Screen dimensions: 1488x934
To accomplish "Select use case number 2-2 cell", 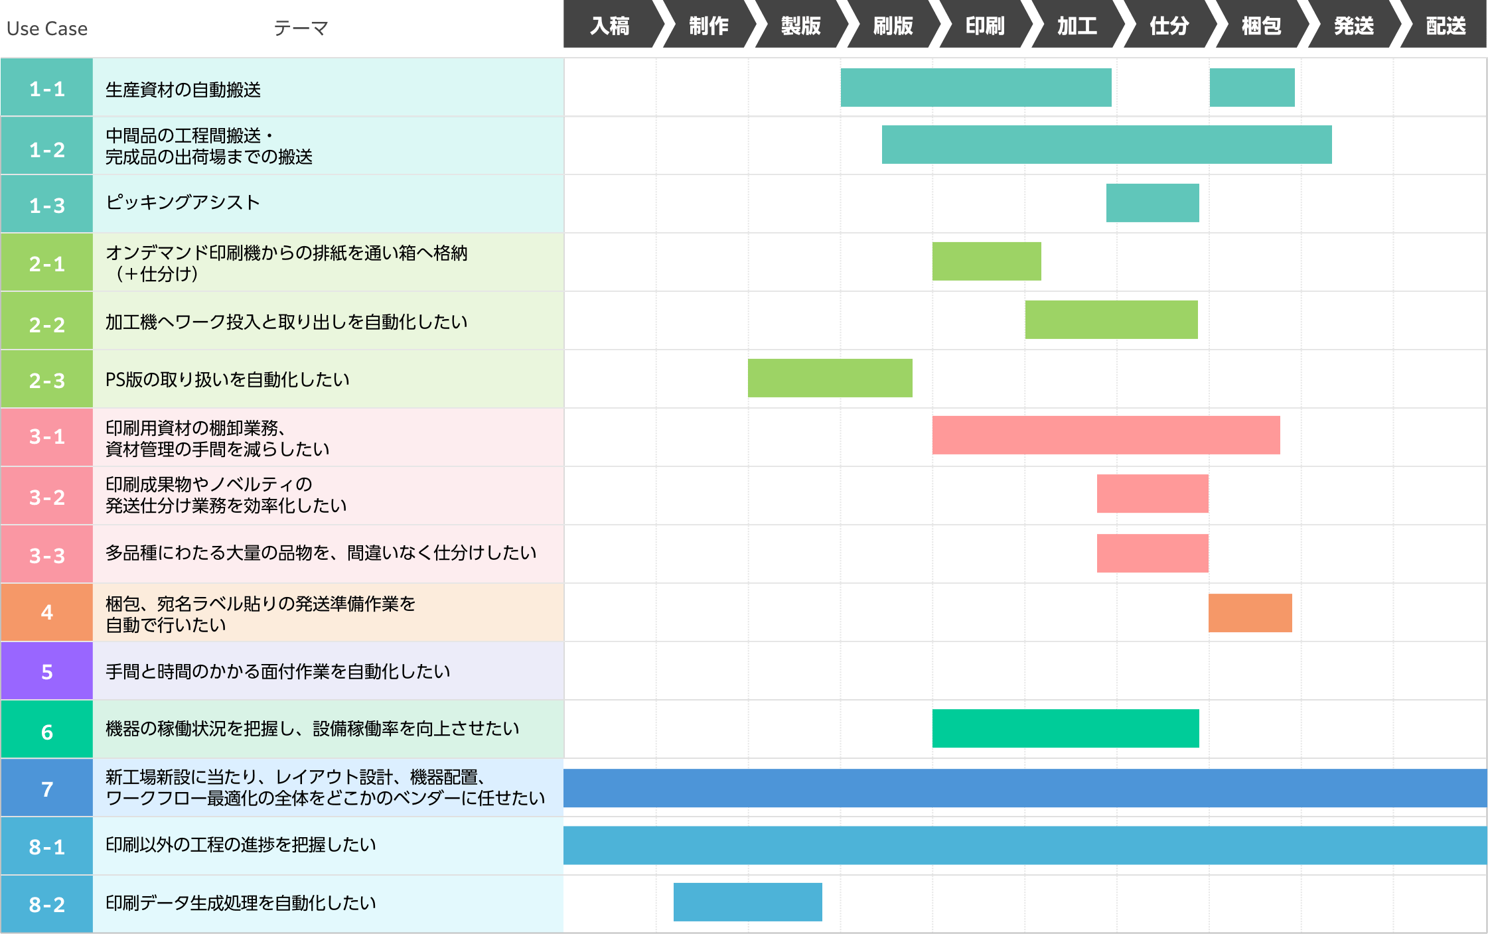I will pos(47,321).
